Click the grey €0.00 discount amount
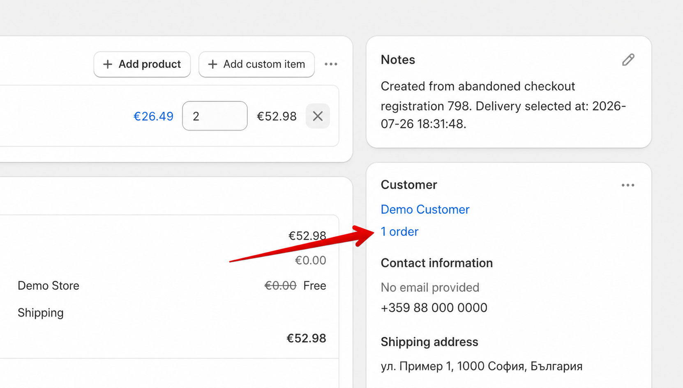The width and height of the screenshot is (683, 388). pyautogui.click(x=310, y=260)
